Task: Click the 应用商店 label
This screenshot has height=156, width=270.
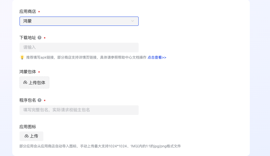Action: pyautogui.click(x=27, y=12)
